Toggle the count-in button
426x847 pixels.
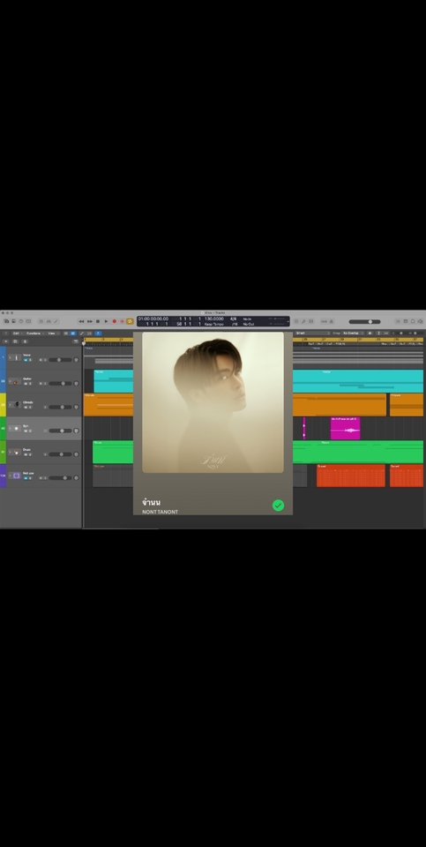(324, 321)
